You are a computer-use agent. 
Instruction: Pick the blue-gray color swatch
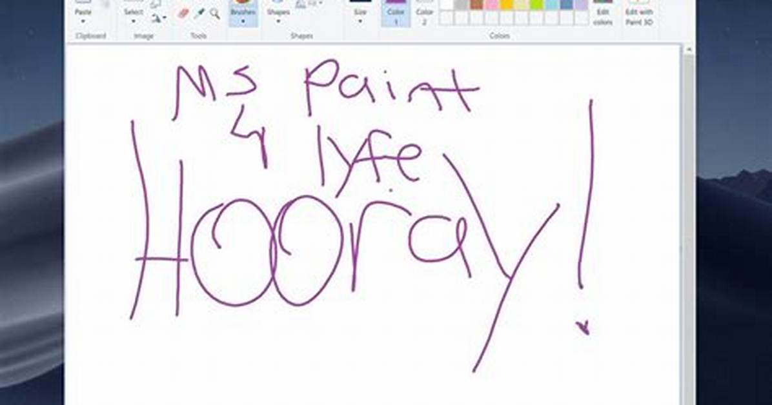[x=567, y=5]
